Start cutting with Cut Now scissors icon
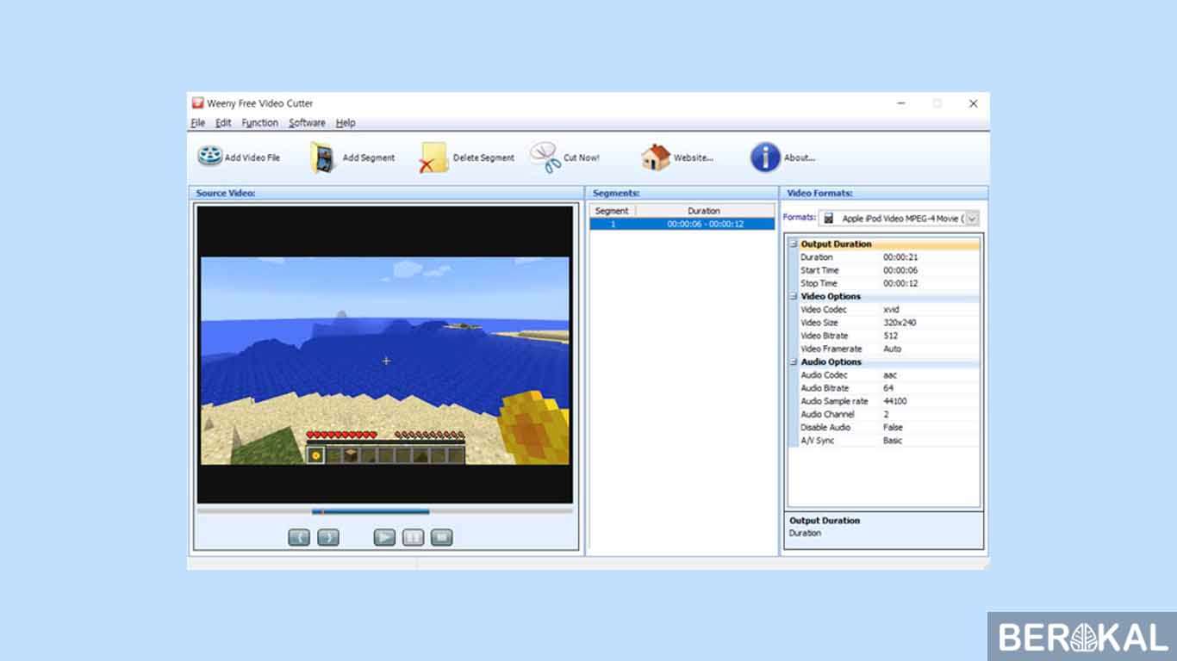The height and width of the screenshot is (661, 1177). (545, 158)
